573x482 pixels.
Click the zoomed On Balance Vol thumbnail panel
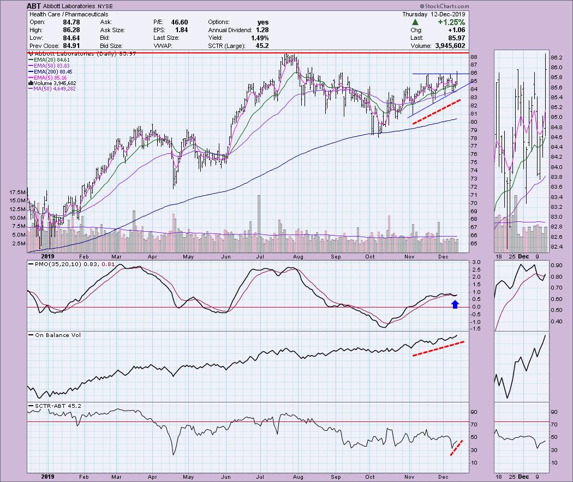pos(522,366)
